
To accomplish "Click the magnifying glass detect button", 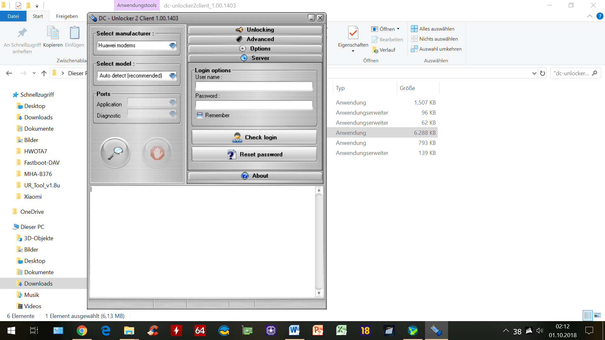I will [x=115, y=153].
